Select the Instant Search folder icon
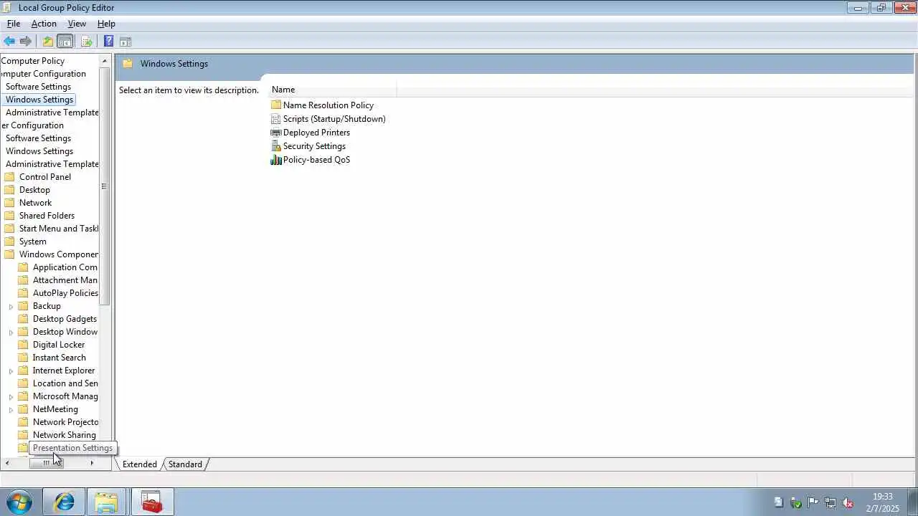Screen dimensions: 918x516 tap(23, 358)
